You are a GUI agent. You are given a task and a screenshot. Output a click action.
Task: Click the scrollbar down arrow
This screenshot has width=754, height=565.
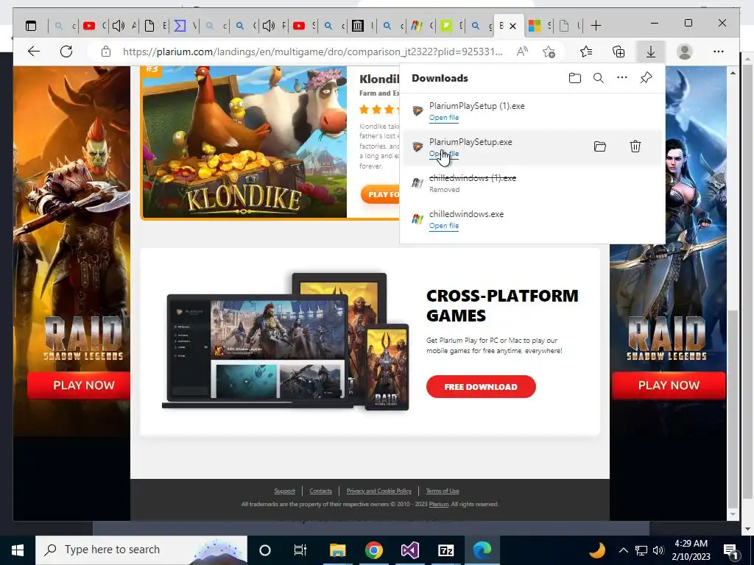point(733,514)
